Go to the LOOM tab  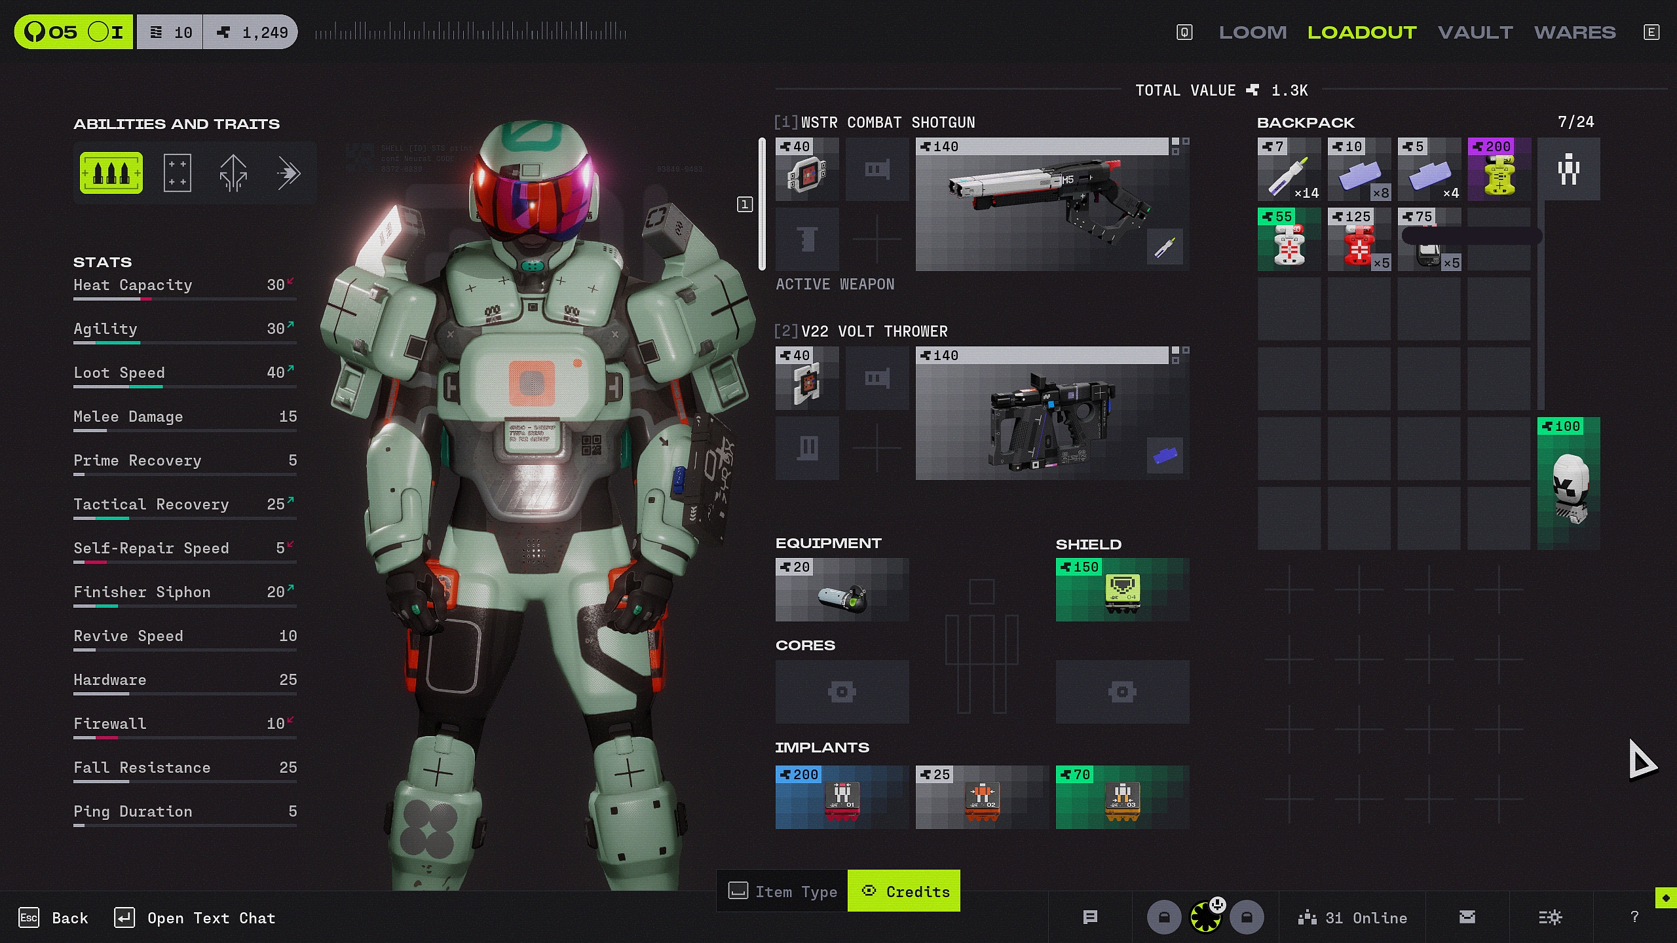coord(1253,32)
